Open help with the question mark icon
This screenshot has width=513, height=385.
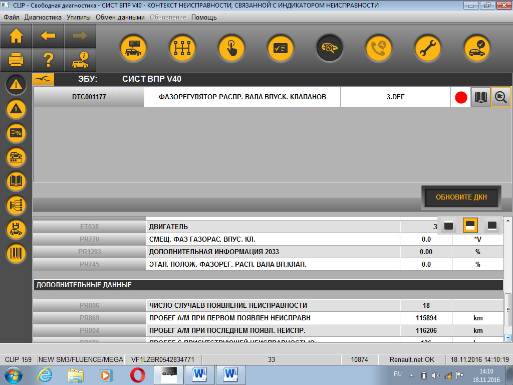pyautogui.click(x=48, y=60)
